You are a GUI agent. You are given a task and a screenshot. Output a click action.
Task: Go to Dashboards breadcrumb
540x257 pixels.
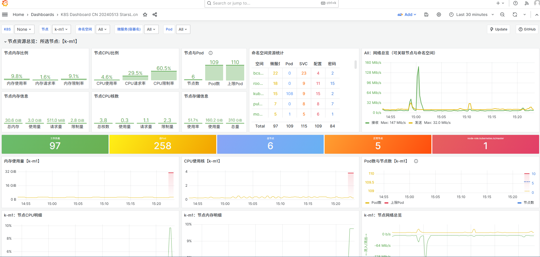click(x=42, y=15)
